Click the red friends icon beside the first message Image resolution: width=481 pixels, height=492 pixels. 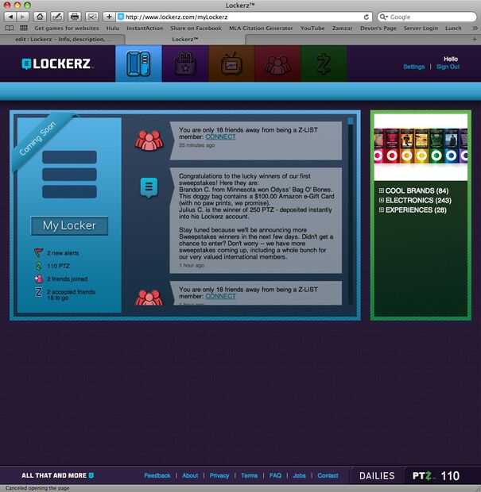pos(149,140)
